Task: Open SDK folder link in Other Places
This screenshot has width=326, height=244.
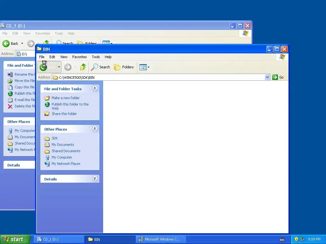Action: (x=54, y=138)
